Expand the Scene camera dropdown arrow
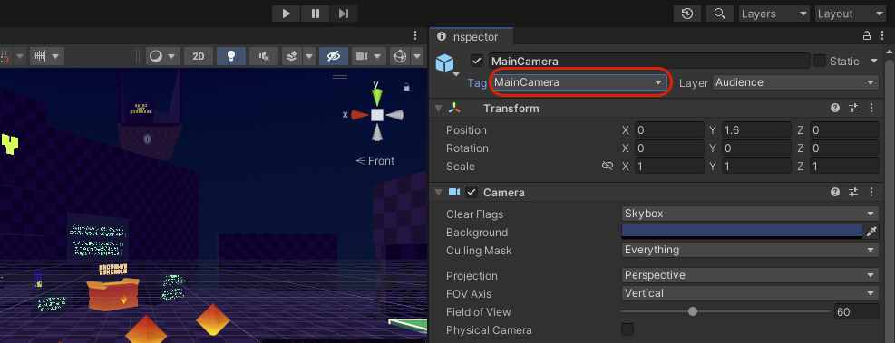Image resolution: width=895 pixels, height=343 pixels. (377, 56)
